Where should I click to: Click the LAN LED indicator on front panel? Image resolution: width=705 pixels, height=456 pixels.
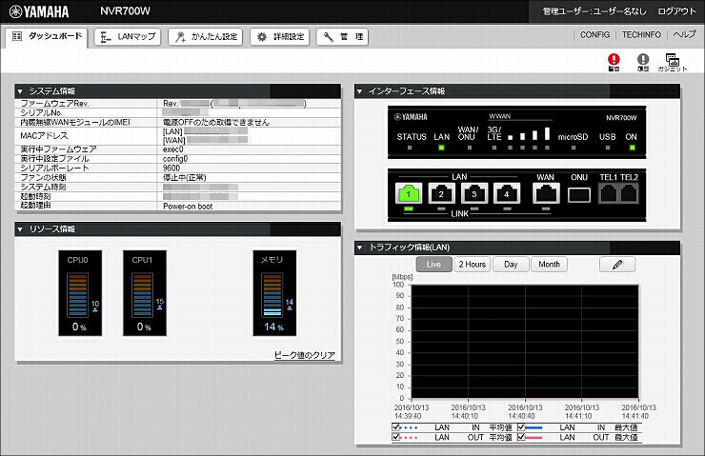click(441, 148)
